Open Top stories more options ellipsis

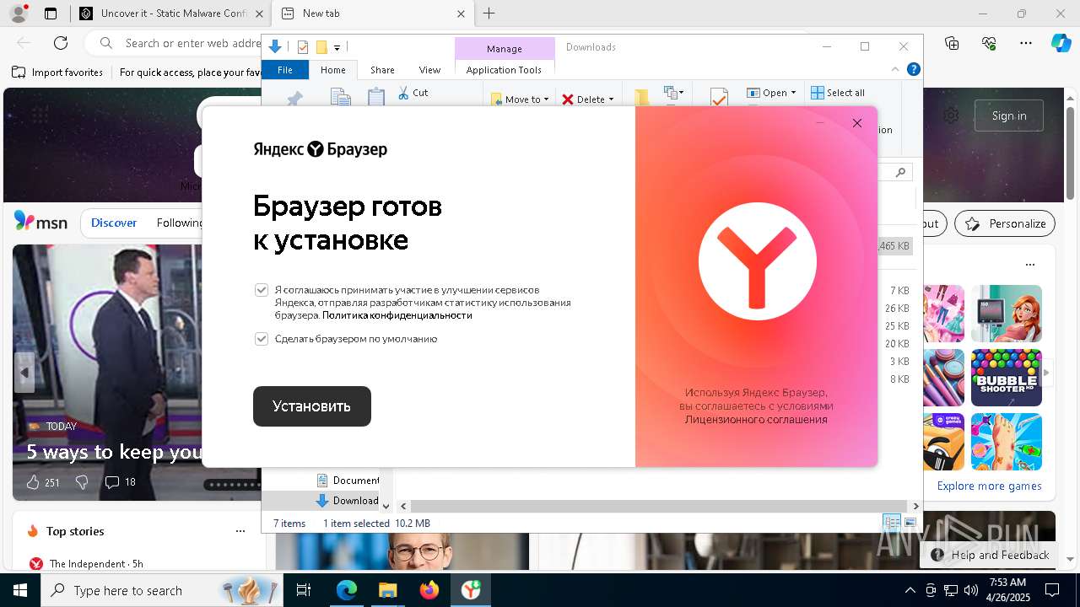pyautogui.click(x=240, y=531)
